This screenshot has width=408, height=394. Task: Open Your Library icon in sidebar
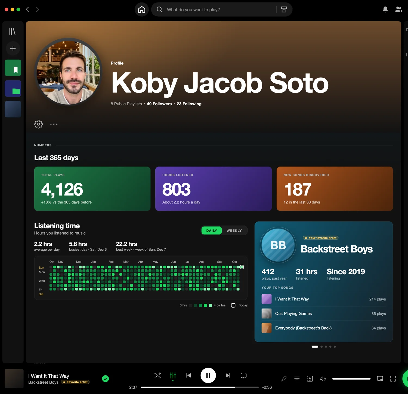click(x=13, y=31)
